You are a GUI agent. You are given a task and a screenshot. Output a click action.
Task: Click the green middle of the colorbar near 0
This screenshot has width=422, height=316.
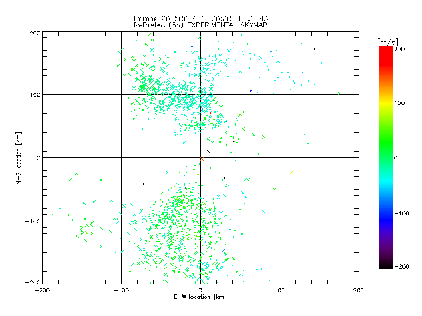click(386, 157)
